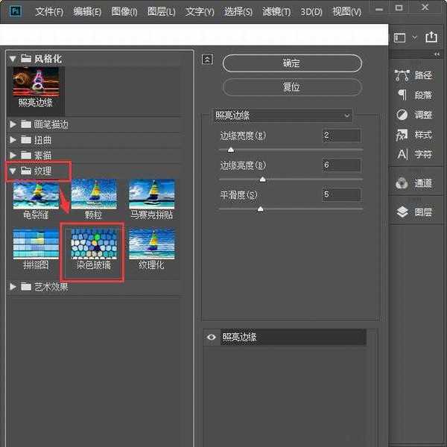Click the 确定 OK button
447x447 pixels.
(291, 63)
